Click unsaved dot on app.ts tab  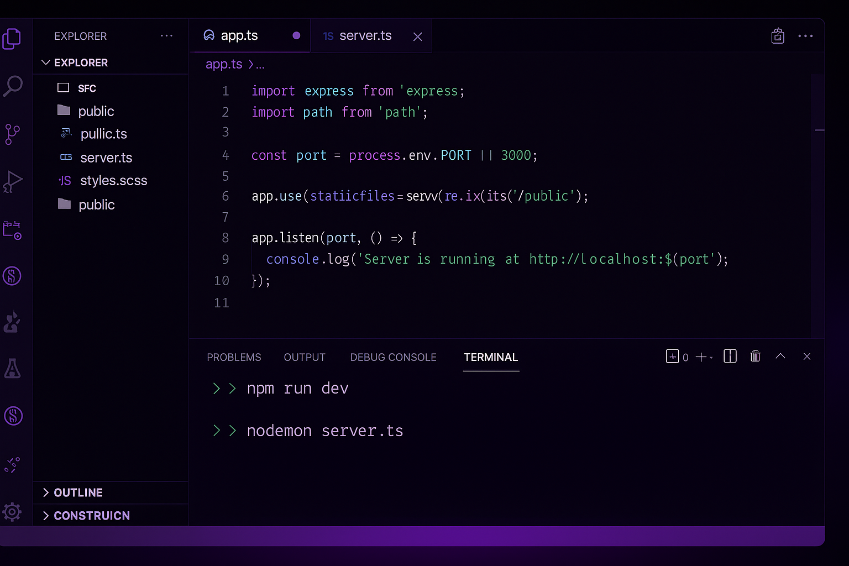pyautogui.click(x=296, y=35)
